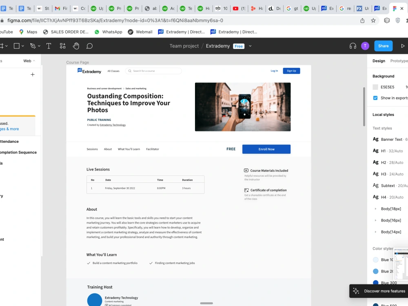Click the Facilitator tab in design
408x306 pixels.
153,149
